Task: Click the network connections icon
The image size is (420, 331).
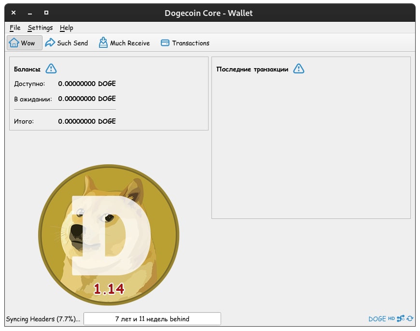Action: (401, 318)
